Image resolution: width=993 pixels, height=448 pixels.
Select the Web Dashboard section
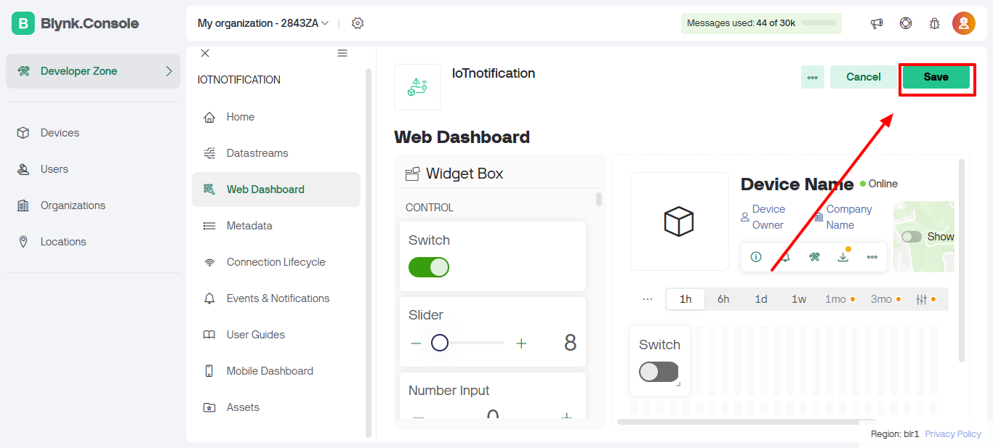click(x=276, y=190)
